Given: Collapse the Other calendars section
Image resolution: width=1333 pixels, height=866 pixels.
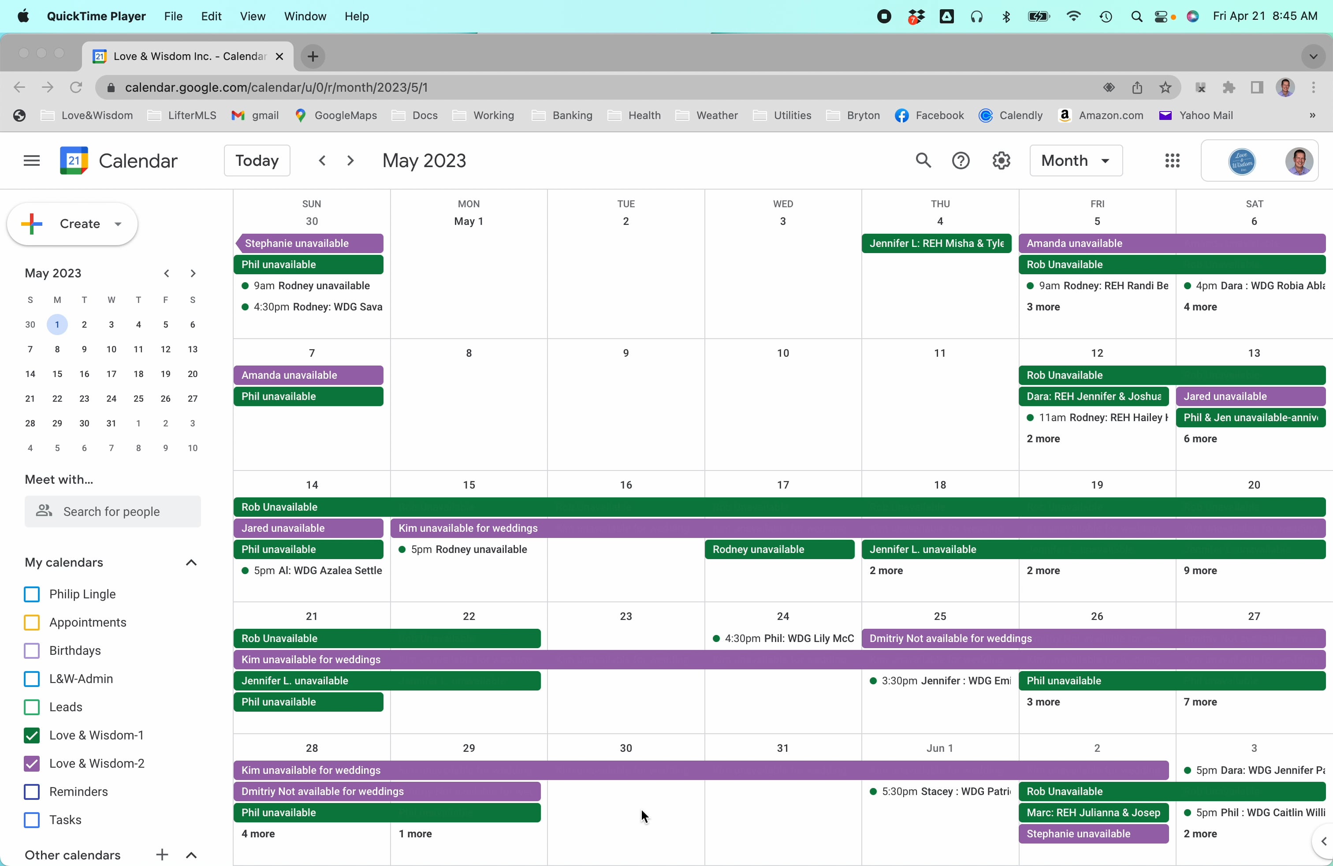Looking at the screenshot, I should (x=191, y=855).
